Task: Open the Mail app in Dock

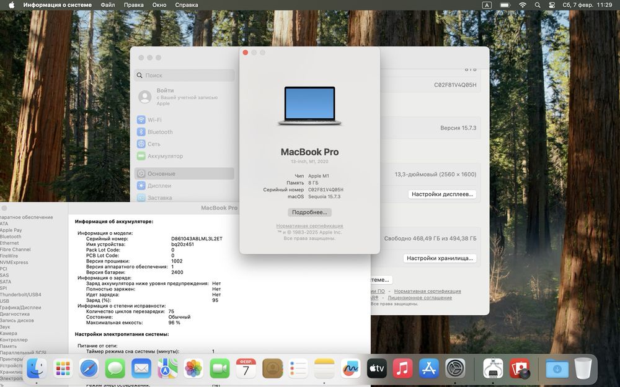Action: pos(141,368)
